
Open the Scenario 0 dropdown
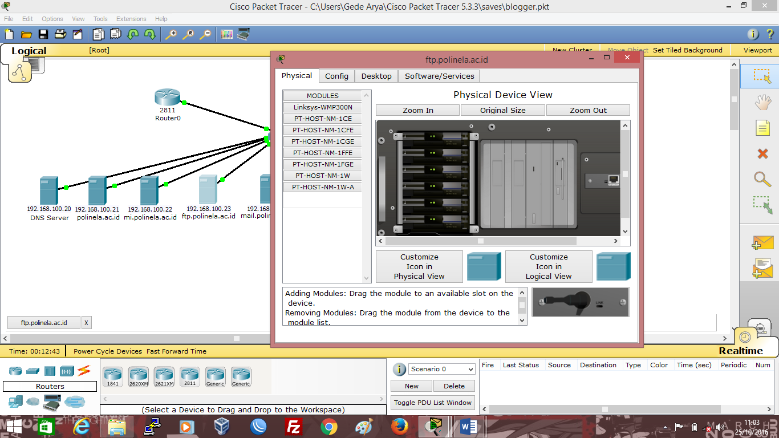[x=441, y=369]
